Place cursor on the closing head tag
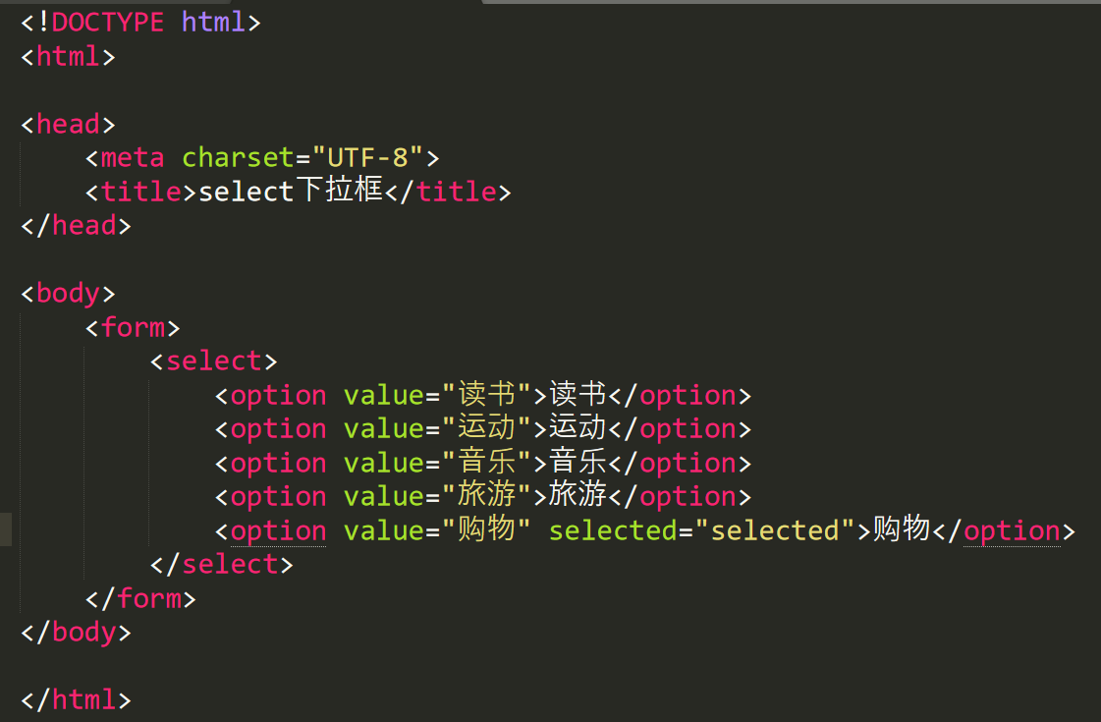Image resolution: width=1101 pixels, height=722 pixels. click(76, 225)
